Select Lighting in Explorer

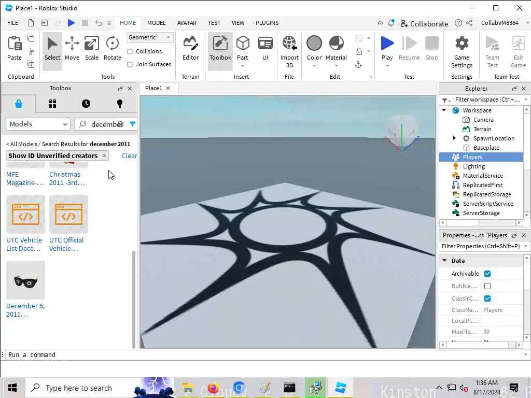473,166
